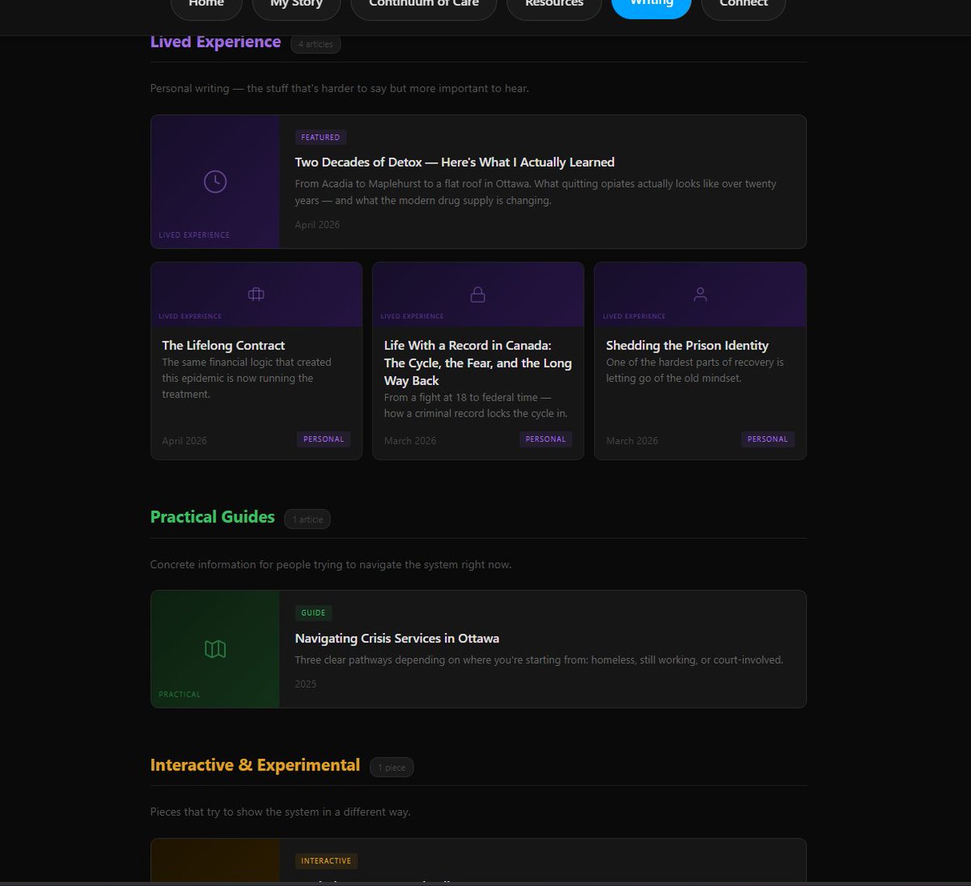Image resolution: width=971 pixels, height=886 pixels.
Task: Click the 'Concrete information for people' subtitle
Action: pyautogui.click(x=331, y=565)
